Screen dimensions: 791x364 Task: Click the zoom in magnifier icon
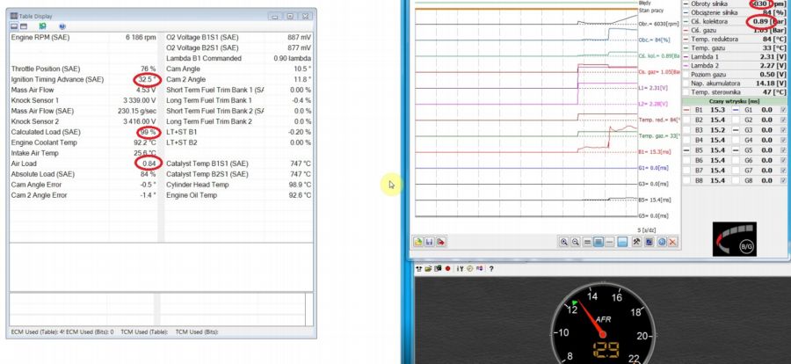pyautogui.click(x=563, y=242)
